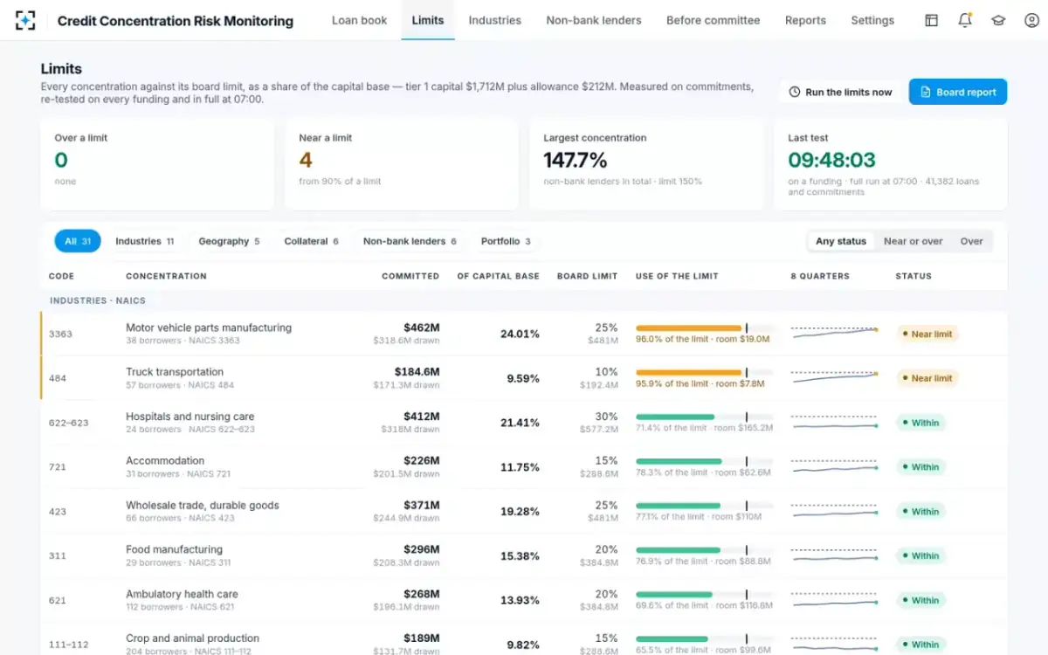1048x655 pixels.
Task: Open the notifications bell
Action: [x=965, y=20]
